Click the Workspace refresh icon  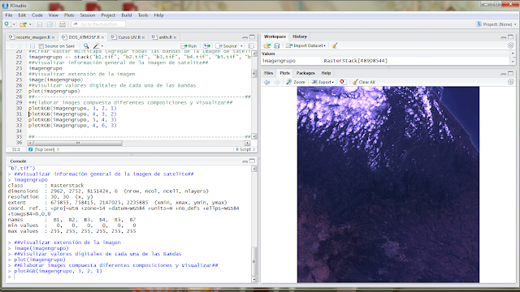point(511,45)
